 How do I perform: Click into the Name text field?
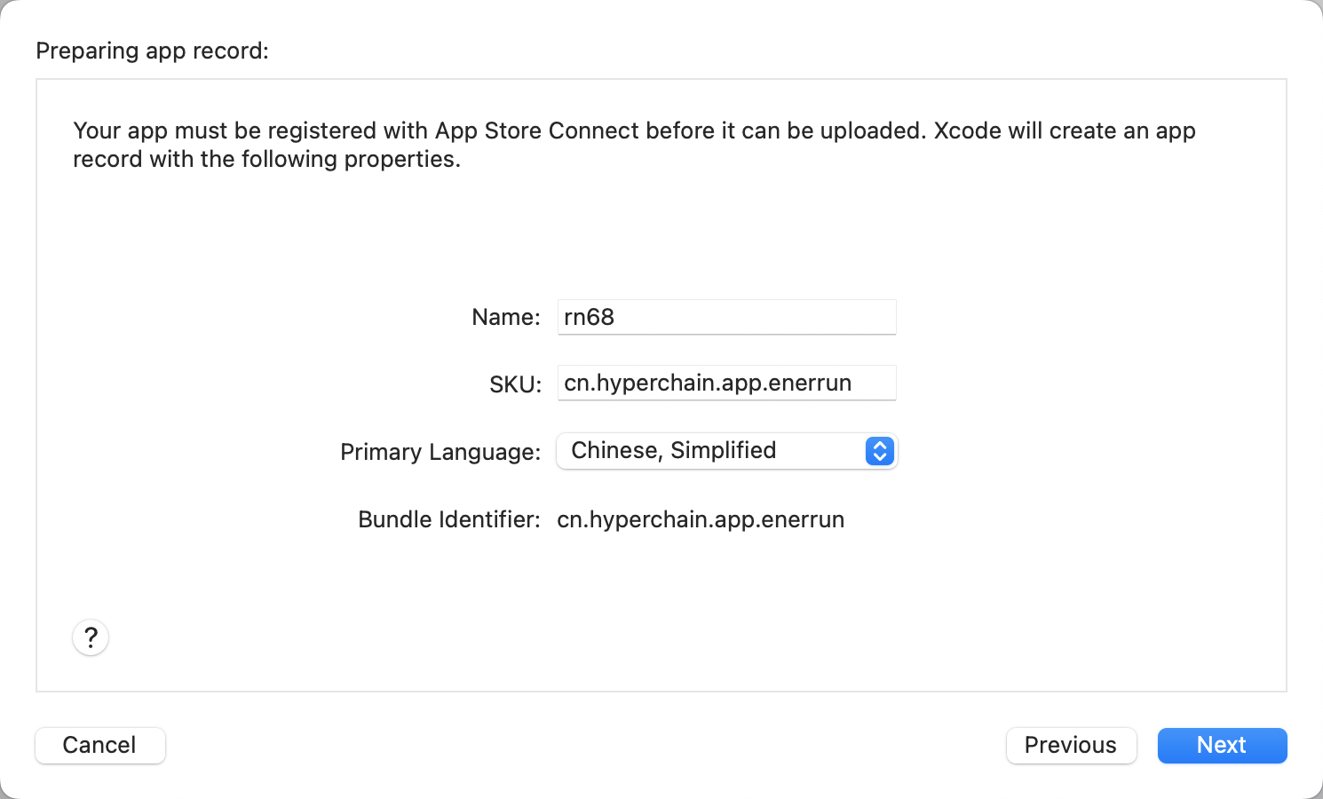(x=726, y=317)
